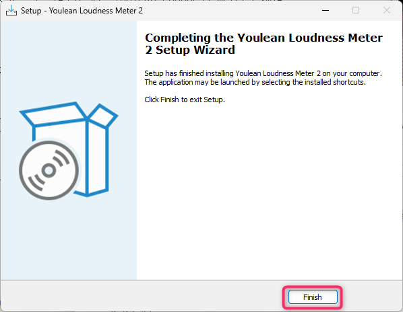
Task: Minimize the Setup wizard window
Action: pos(325,10)
